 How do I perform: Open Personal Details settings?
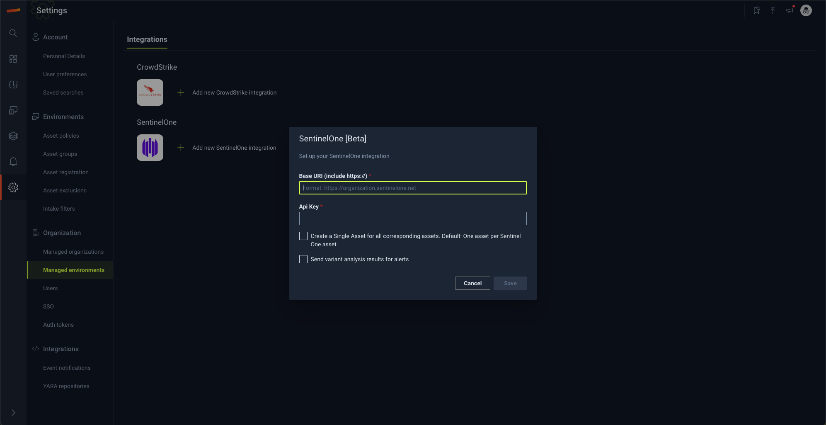64,56
